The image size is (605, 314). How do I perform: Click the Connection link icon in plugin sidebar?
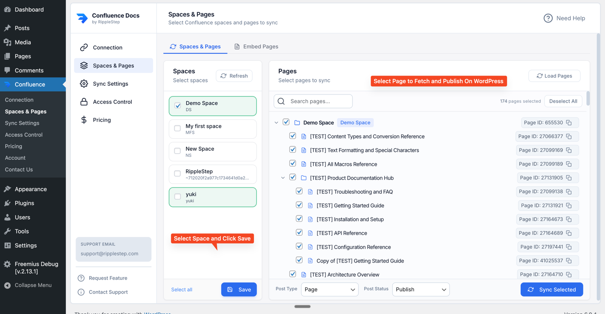(x=84, y=47)
